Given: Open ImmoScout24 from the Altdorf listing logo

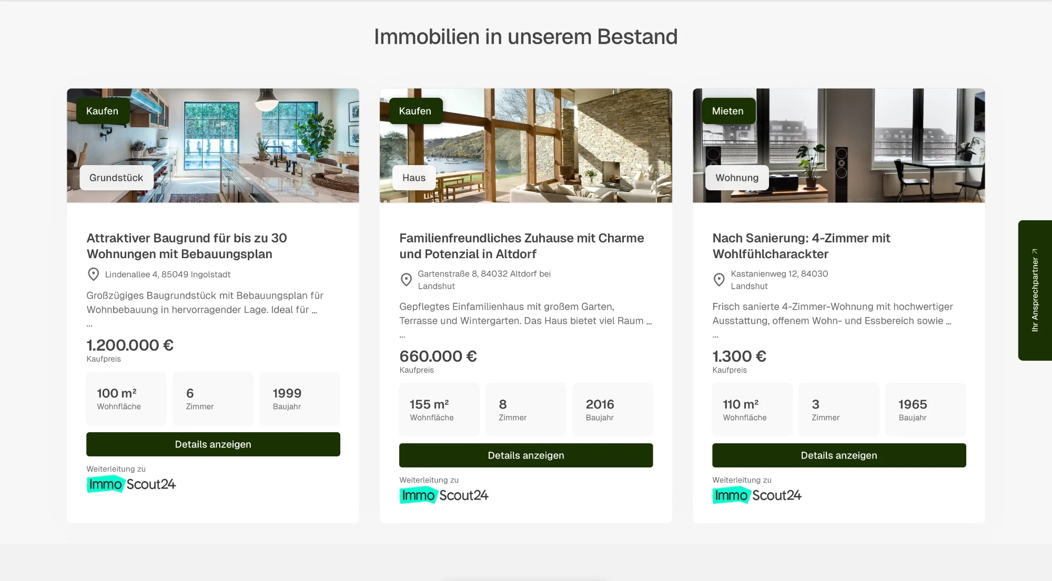Looking at the screenshot, I should [x=444, y=495].
